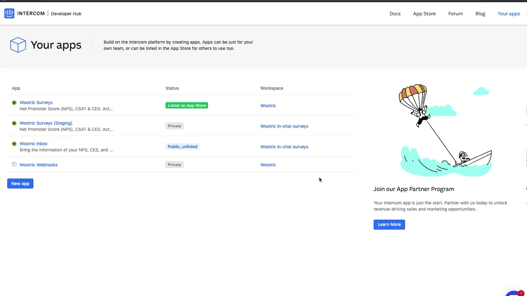Click the Intercom logo icon
Screen dimensions: 527x296
9,14
